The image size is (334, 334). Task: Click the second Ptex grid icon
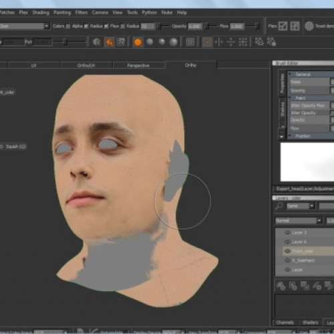(295, 26)
